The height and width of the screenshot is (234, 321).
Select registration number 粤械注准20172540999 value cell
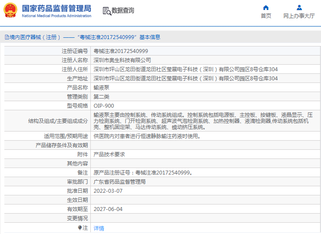(121, 51)
